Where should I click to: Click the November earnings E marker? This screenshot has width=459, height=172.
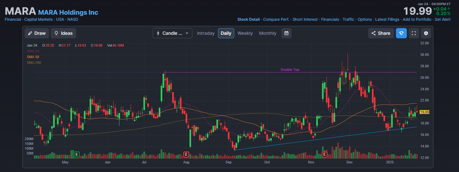coord(325,154)
